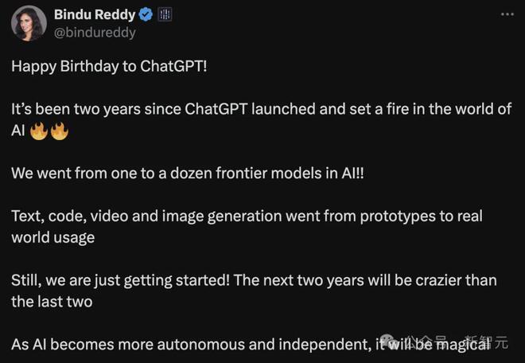Click the square affiliation badge beside the name

[165, 15]
